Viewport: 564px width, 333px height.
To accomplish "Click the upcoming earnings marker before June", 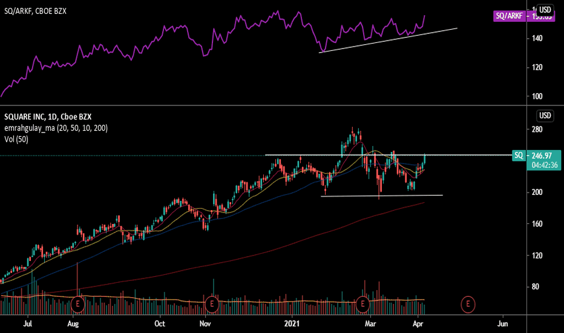I will pos(468,304).
